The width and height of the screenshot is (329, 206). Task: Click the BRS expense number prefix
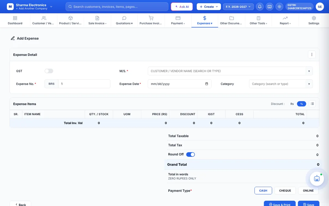pos(52,84)
